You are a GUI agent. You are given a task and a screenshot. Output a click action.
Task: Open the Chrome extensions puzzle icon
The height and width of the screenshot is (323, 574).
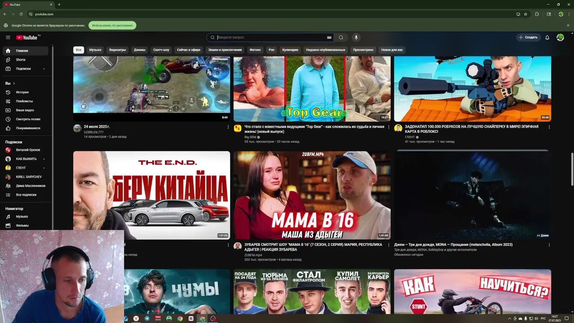click(x=537, y=14)
